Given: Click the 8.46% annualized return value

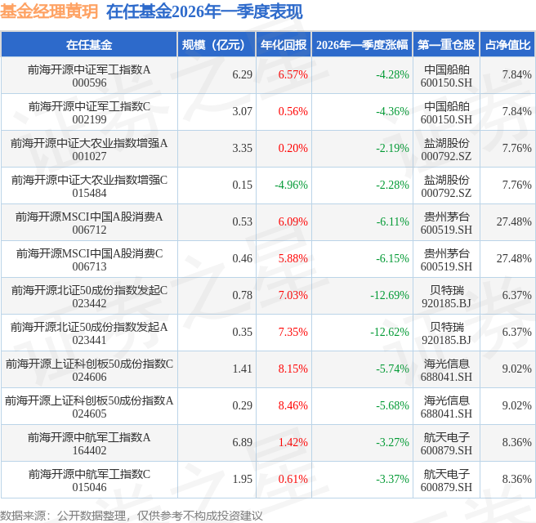Looking at the screenshot, I should tap(293, 405).
